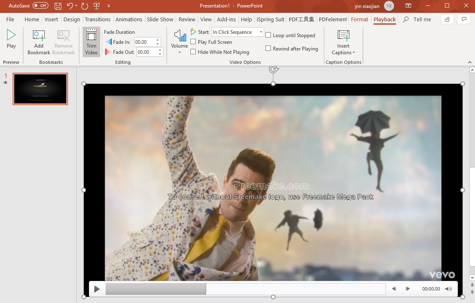Click the Volume speaker icon in ribbon
The height and width of the screenshot is (303, 475).
179,36
